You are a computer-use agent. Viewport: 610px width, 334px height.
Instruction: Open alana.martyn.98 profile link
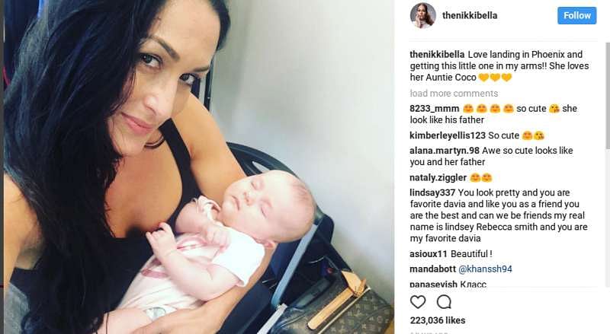point(445,151)
